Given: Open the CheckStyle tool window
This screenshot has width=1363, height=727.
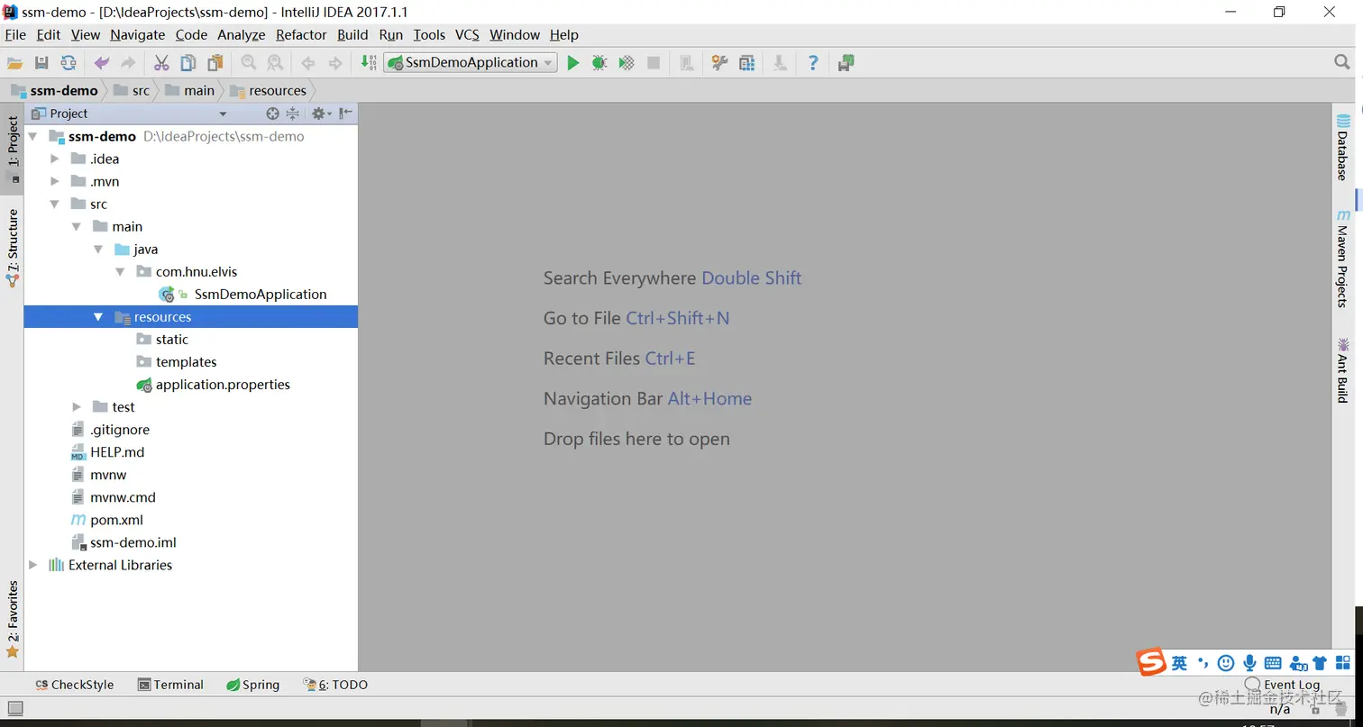Looking at the screenshot, I should [75, 685].
